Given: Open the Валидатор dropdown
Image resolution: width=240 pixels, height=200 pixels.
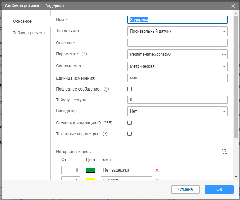Looking at the screenshot, I should (177, 111).
